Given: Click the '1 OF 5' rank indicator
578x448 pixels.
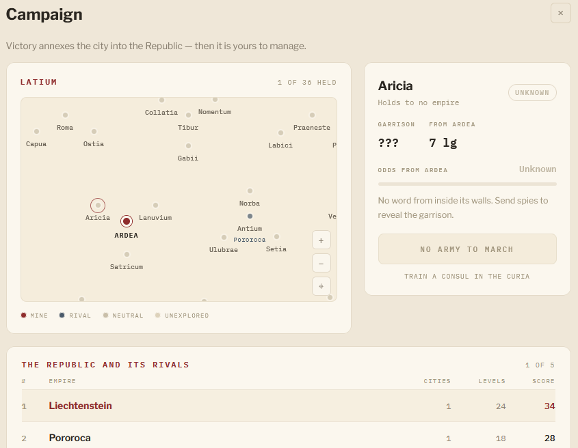Looking at the screenshot, I should [540, 365].
